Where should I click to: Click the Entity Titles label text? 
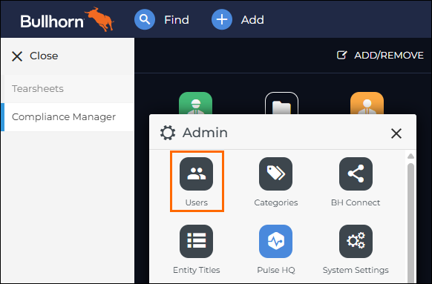(197, 270)
